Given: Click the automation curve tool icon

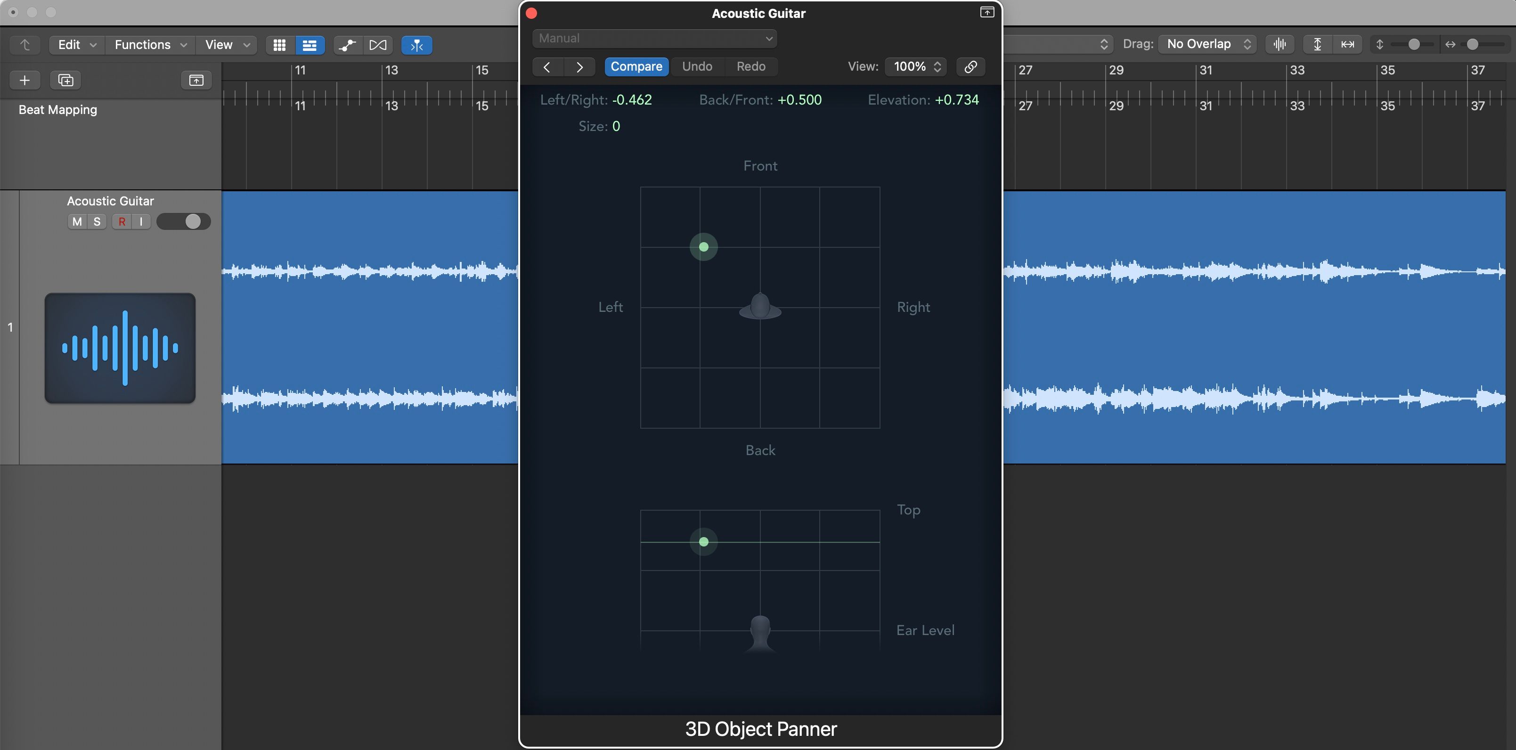Looking at the screenshot, I should [347, 45].
